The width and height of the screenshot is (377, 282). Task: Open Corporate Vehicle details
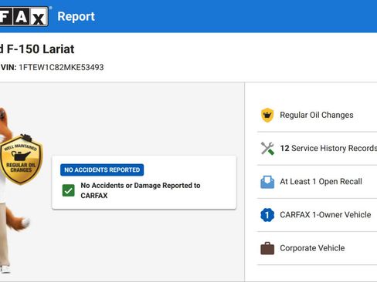(317, 248)
